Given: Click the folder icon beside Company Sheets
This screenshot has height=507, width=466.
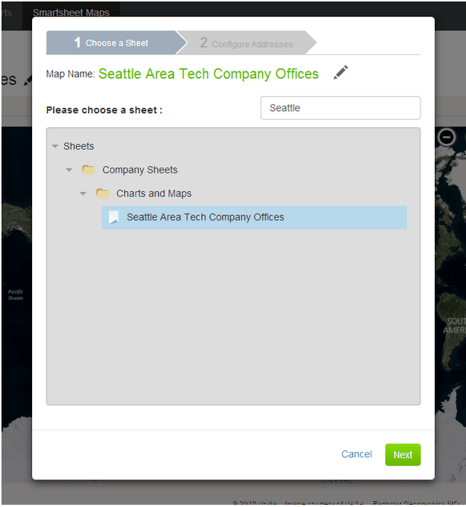Looking at the screenshot, I should (x=89, y=170).
